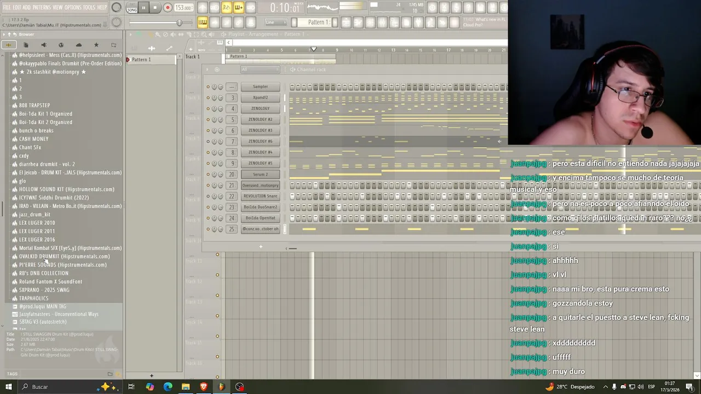Click the Stop playback button
Image resolution: width=701 pixels, height=394 pixels.
tap(155, 8)
